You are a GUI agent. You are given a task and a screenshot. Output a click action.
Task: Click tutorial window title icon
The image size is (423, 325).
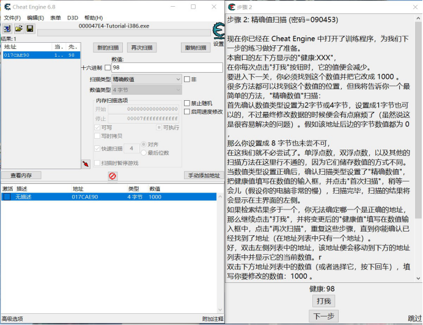pyautogui.click(x=232, y=7)
